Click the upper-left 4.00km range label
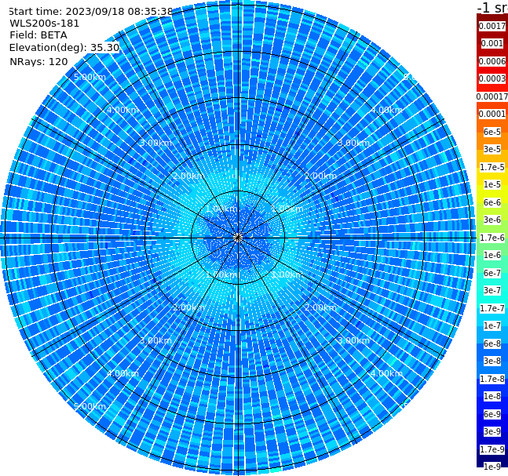 122,110
